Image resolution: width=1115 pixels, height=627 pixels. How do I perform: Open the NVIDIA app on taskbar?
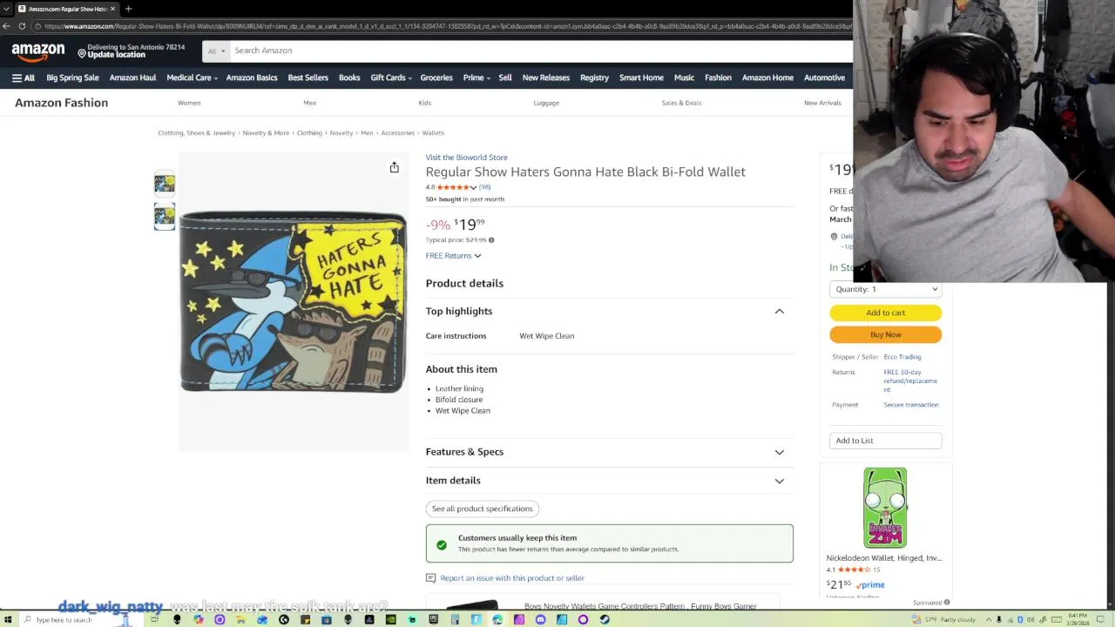(x=390, y=619)
